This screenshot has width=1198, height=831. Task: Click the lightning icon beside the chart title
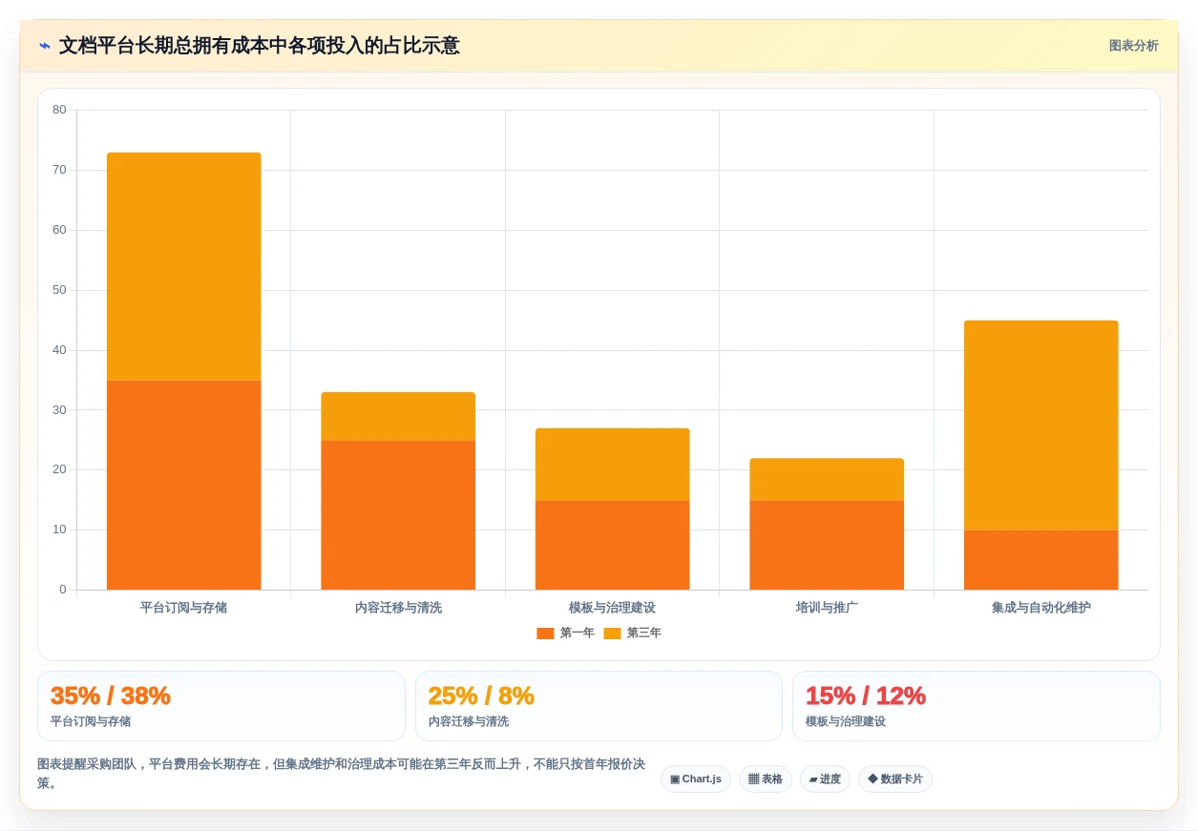tap(44, 46)
